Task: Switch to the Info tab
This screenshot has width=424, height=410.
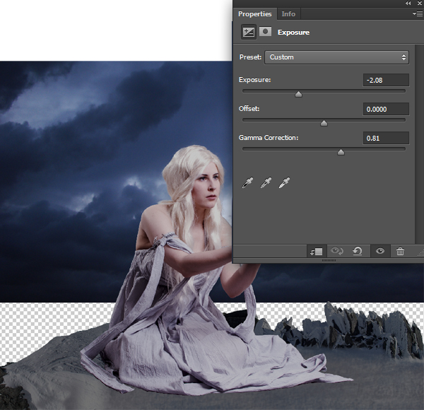Action: pyautogui.click(x=288, y=13)
